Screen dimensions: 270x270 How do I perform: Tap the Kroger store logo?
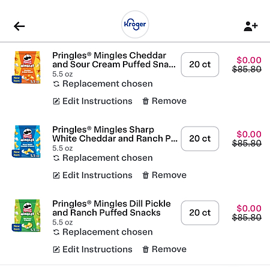(x=135, y=25)
